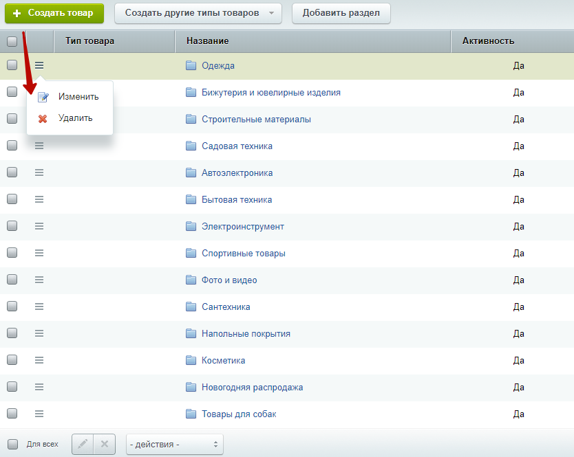The image size is (574, 457).
Task: Expand the Создать другие типы товаров dropdown
Action: point(198,13)
